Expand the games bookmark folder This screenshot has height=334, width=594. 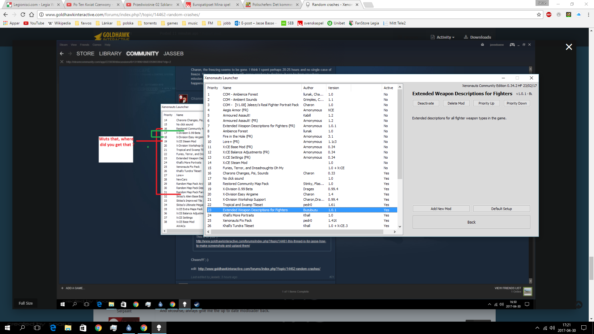click(x=170, y=23)
